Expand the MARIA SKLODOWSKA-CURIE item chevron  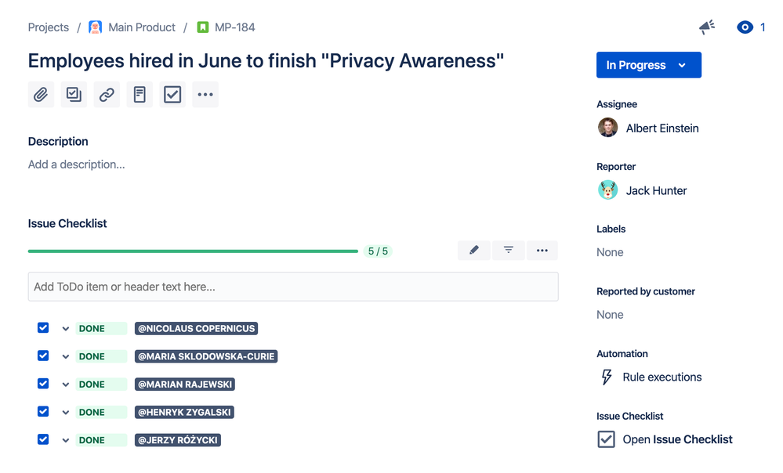65,356
